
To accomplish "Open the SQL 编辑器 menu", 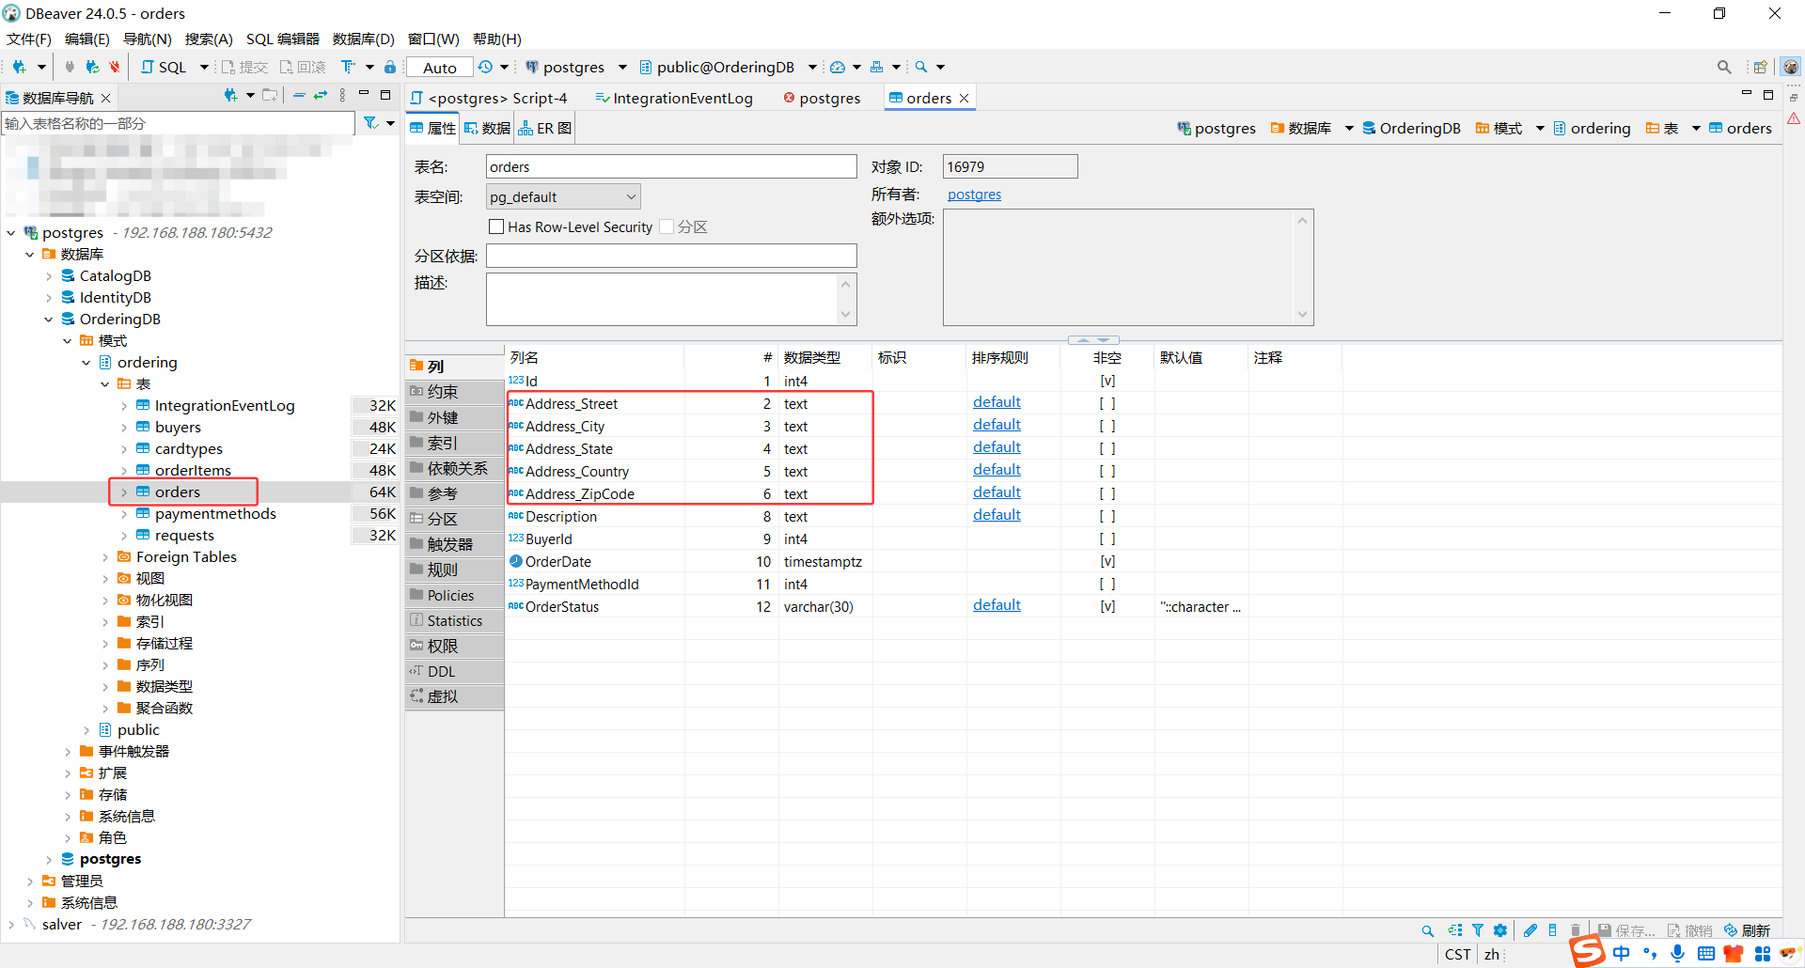I will click(x=283, y=39).
